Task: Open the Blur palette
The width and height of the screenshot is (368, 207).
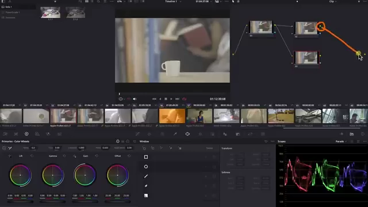Action: tap(225, 134)
